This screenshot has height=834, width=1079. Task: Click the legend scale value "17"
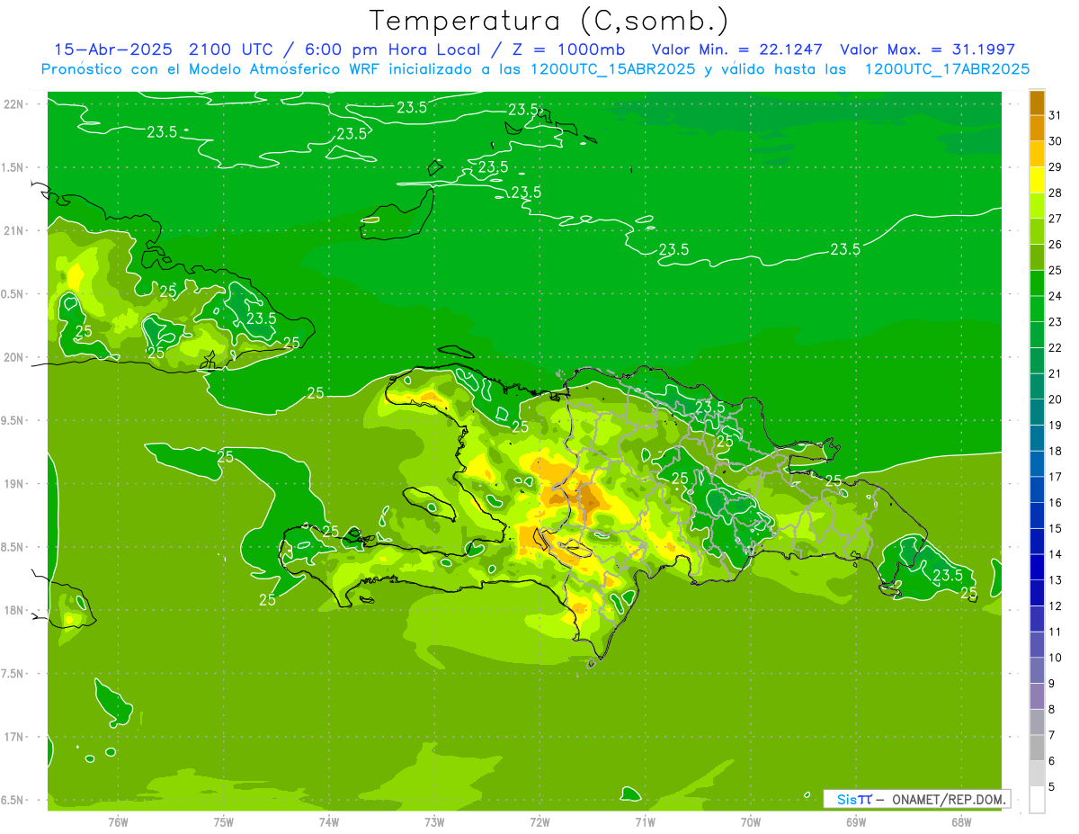click(x=1056, y=477)
